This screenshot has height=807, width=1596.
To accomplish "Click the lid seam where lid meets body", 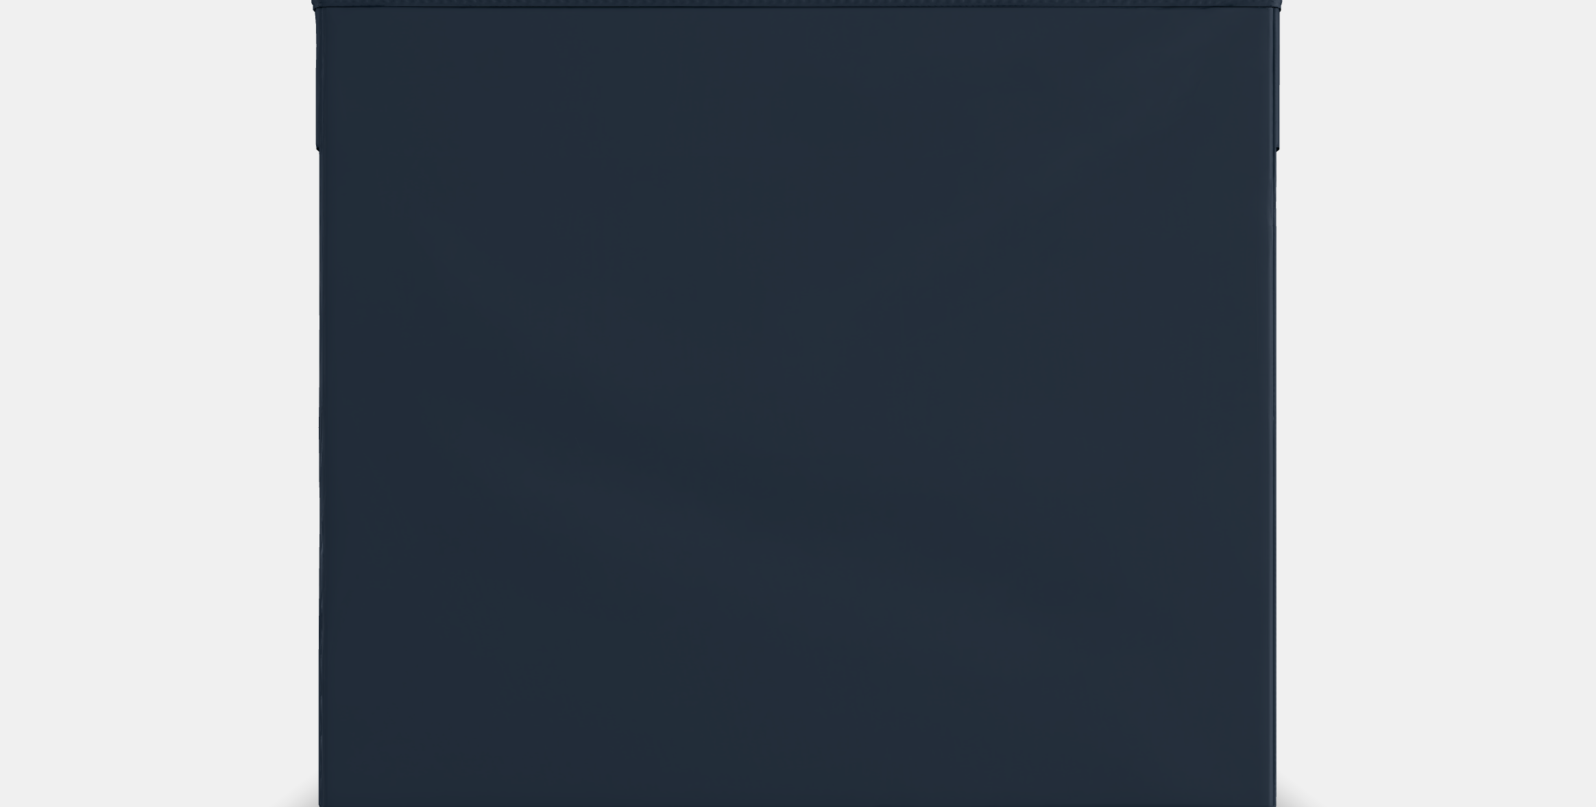I will (x=796, y=8).
